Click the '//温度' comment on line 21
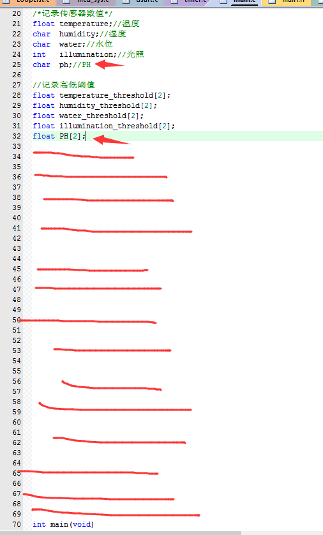The height and width of the screenshot is (535, 323). [x=126, y=24]
